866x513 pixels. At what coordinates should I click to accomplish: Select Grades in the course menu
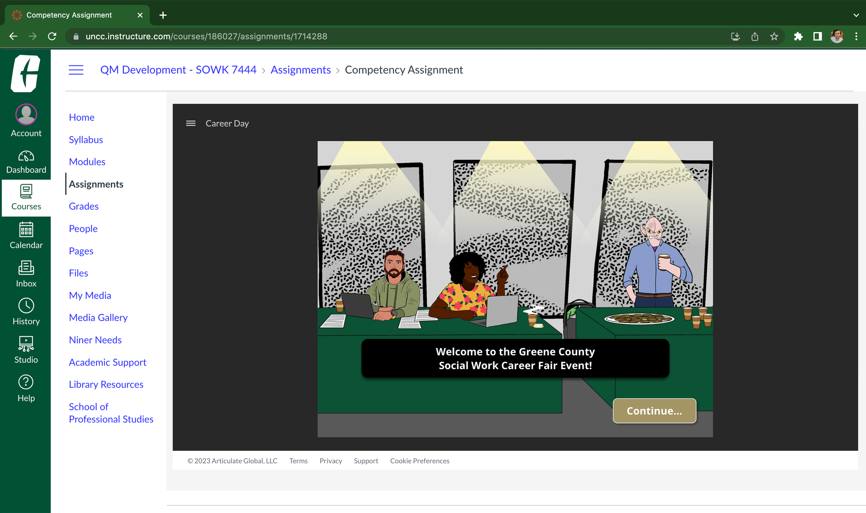coord(83,206)
